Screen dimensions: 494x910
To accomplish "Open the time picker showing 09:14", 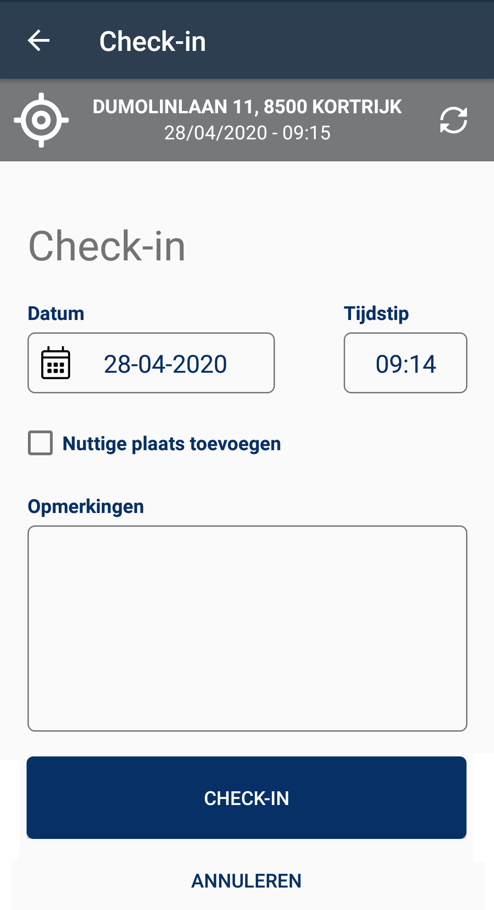I will tap(405, 363).
